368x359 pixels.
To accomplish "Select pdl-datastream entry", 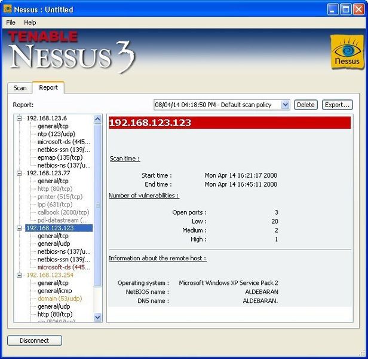I will point(62,220).
